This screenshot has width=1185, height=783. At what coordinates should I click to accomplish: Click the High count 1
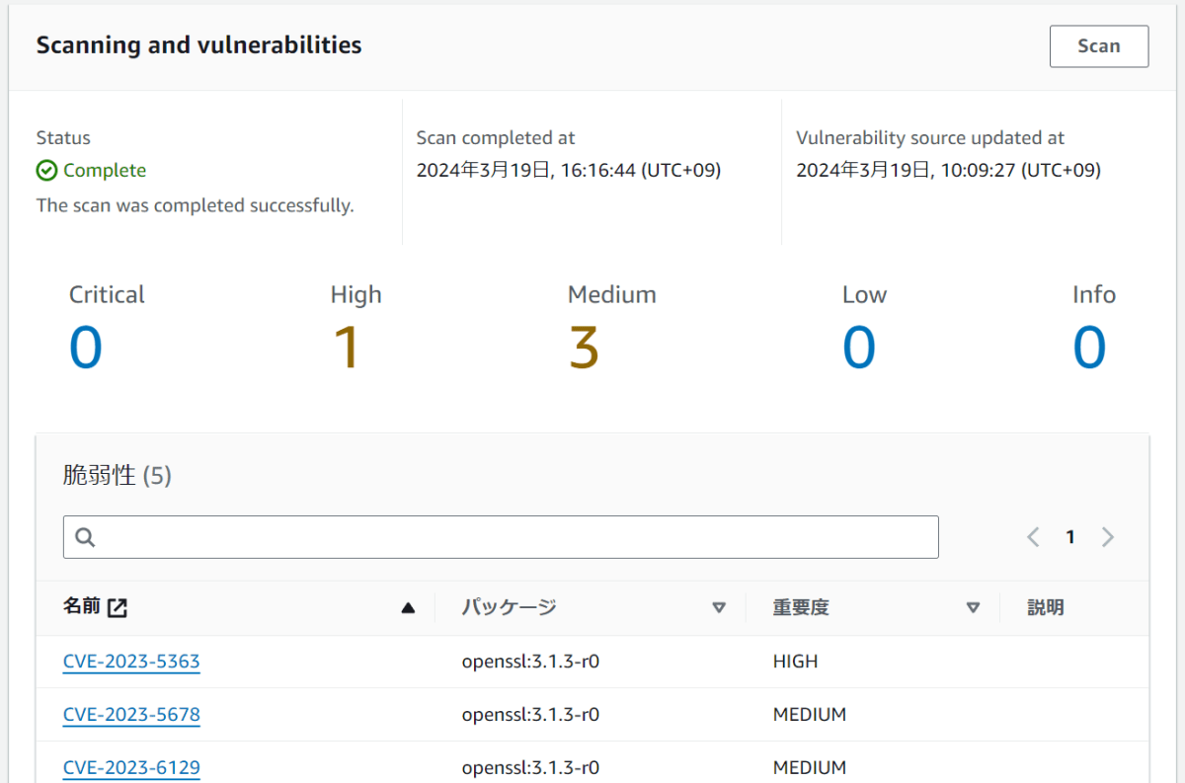[x=347, y=348]
